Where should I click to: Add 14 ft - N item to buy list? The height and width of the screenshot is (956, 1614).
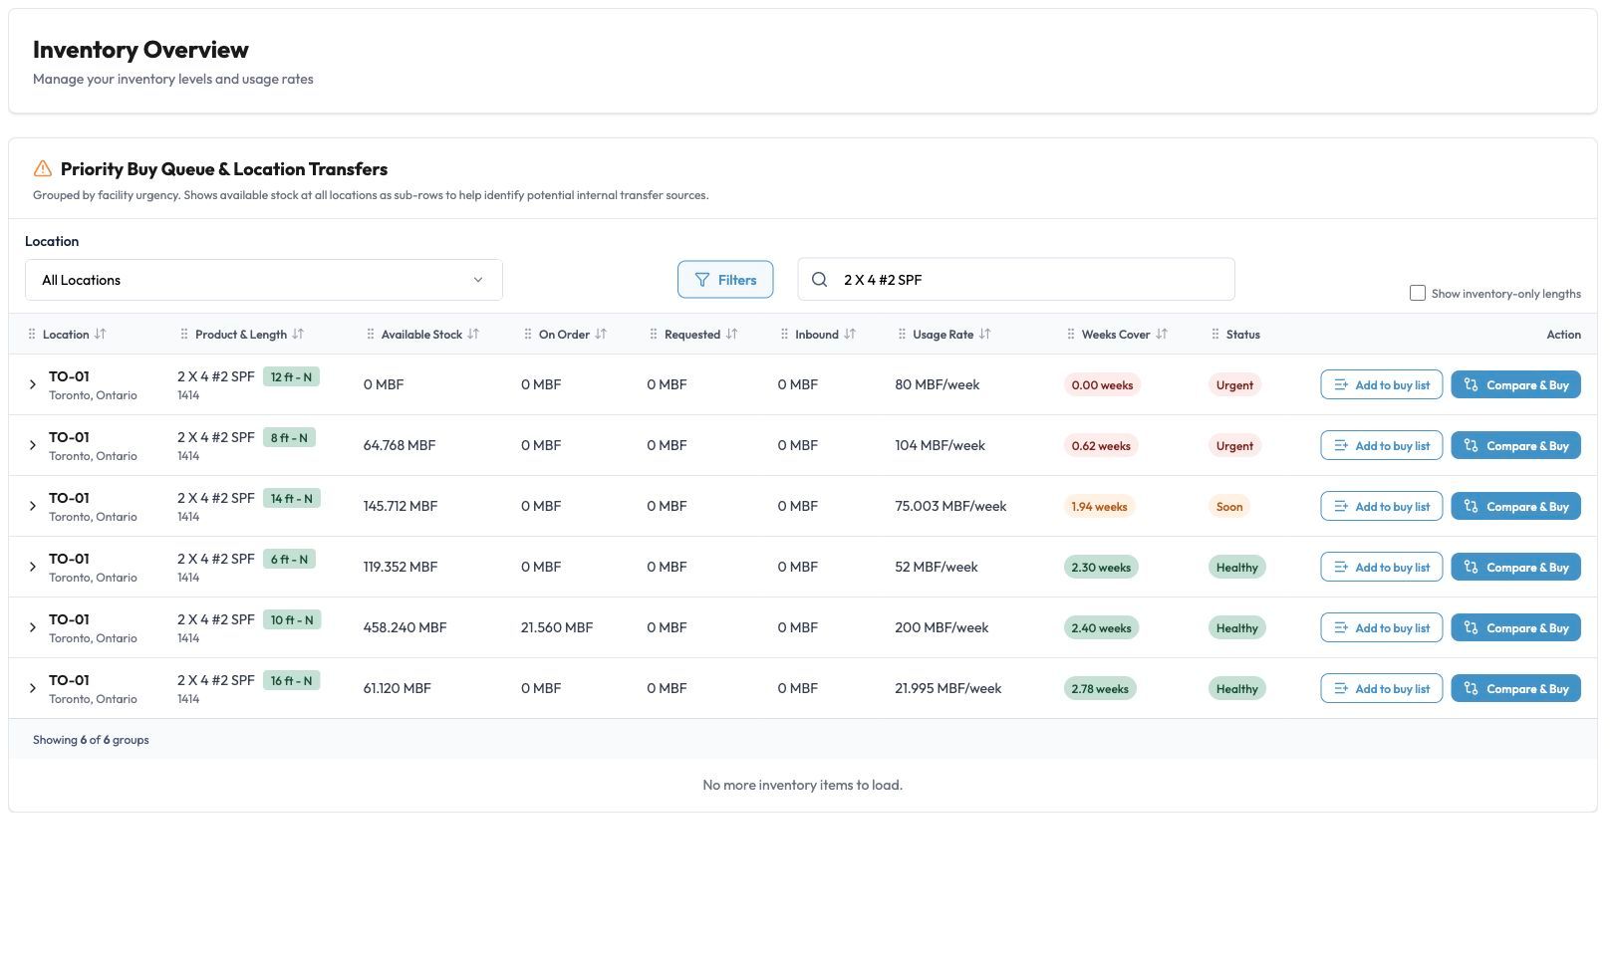(1381, 506)
